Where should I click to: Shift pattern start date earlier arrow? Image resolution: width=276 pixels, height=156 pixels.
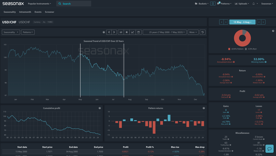221,22
